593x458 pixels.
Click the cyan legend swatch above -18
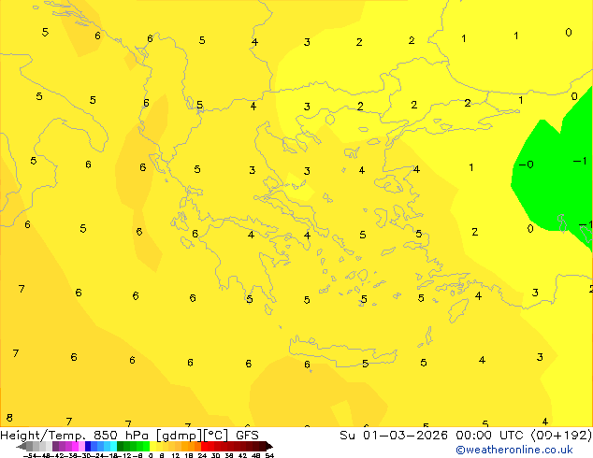[x=113, y=446]
